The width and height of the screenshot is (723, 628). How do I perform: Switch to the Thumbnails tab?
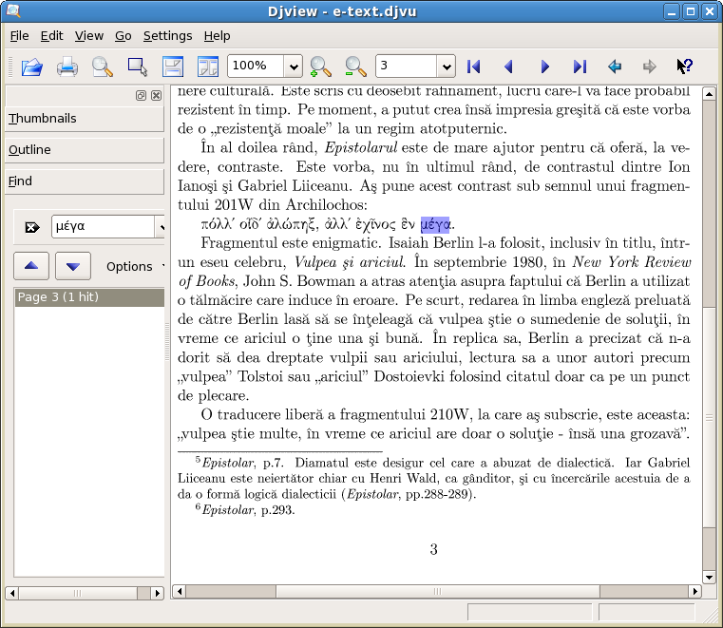click(85, 119)
